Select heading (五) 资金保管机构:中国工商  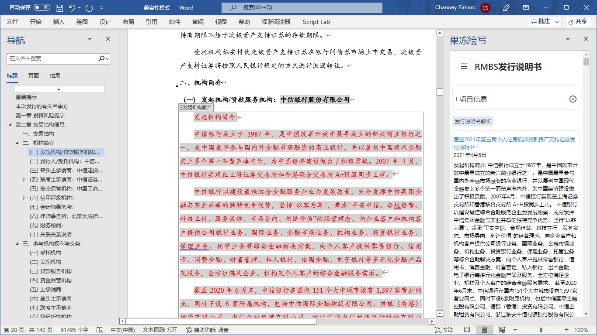coord(66,189)
